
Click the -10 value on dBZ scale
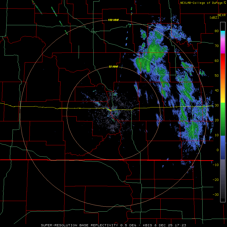(216, 165)
